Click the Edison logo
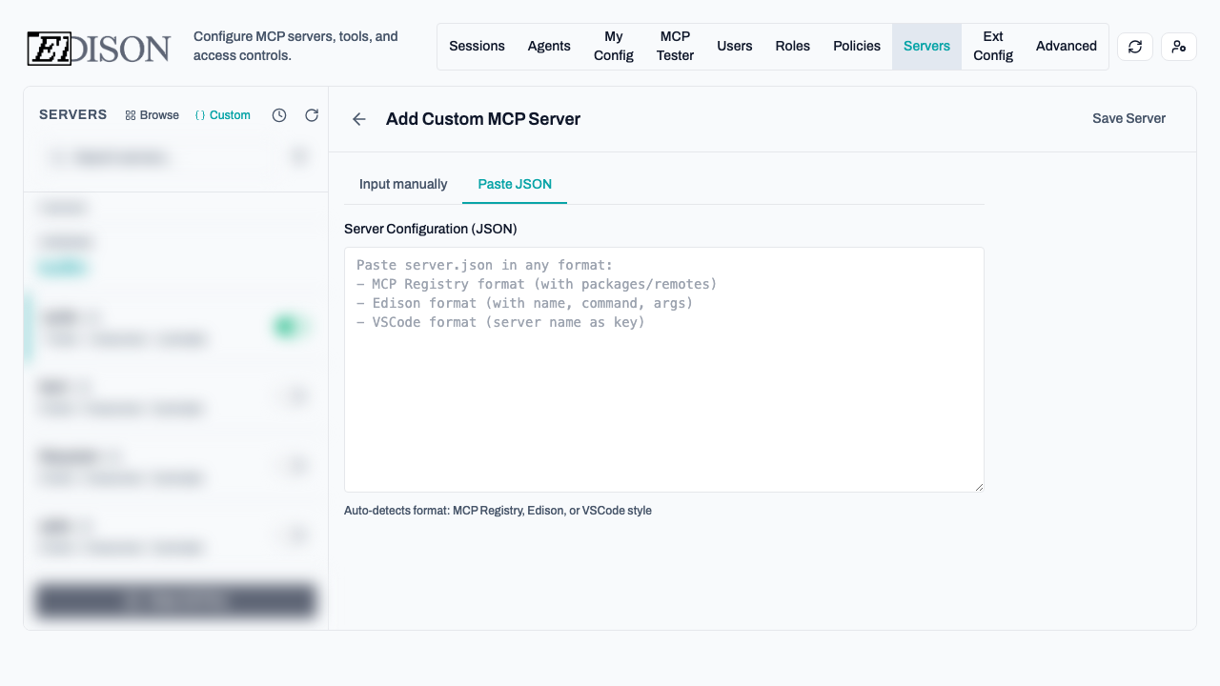 pyautogui.click(x=98, y=48)
